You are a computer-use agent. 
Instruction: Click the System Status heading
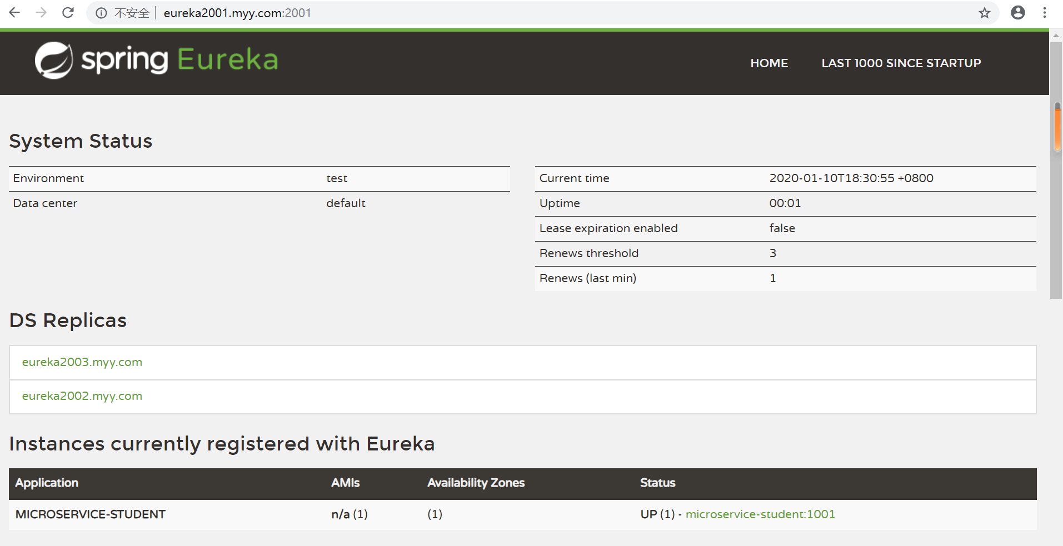(x=81, y=141)
